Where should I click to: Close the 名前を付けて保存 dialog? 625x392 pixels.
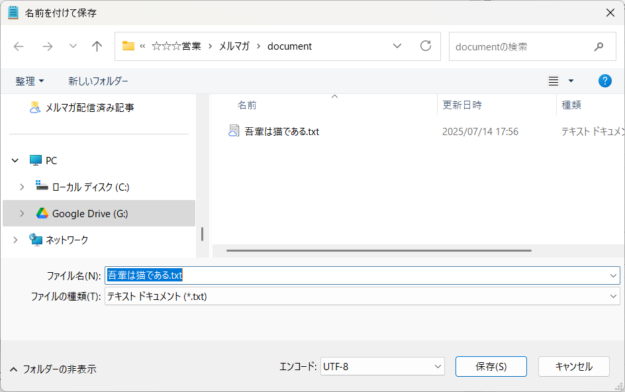pos(610,13)
